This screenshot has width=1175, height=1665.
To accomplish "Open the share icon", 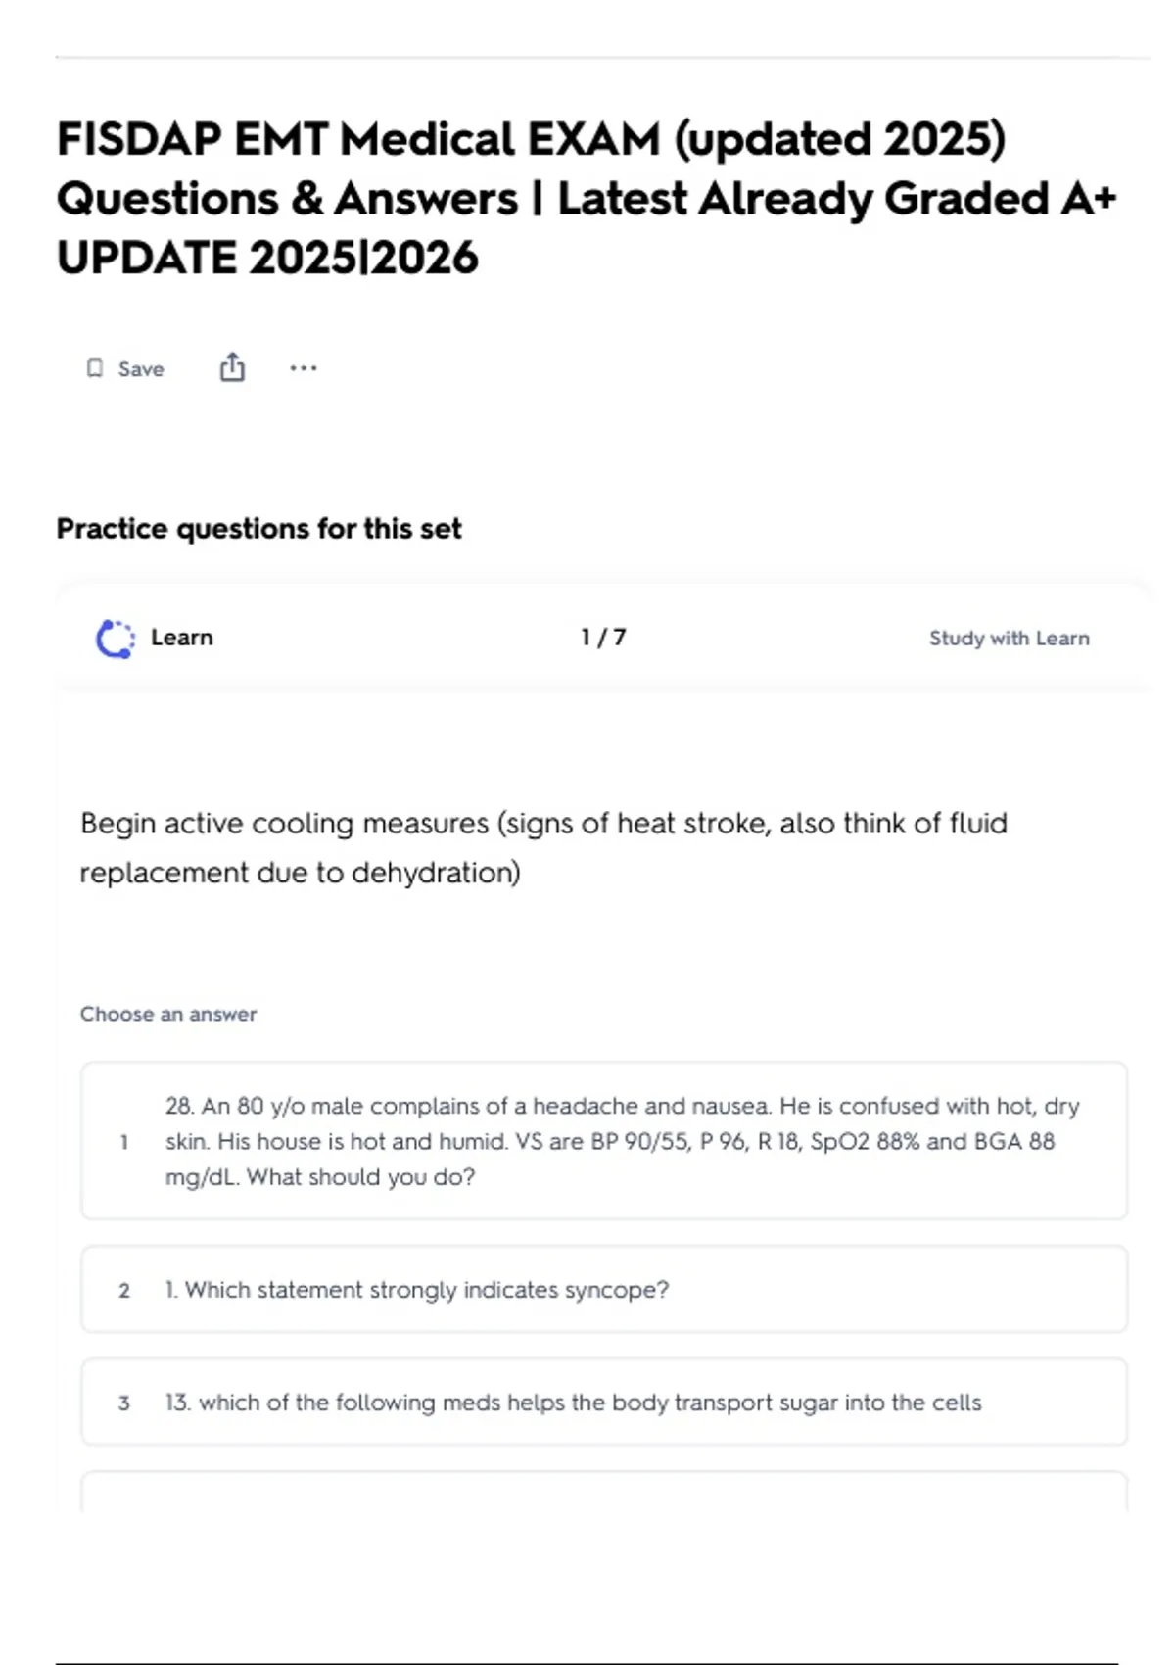I will pos(232,367).
